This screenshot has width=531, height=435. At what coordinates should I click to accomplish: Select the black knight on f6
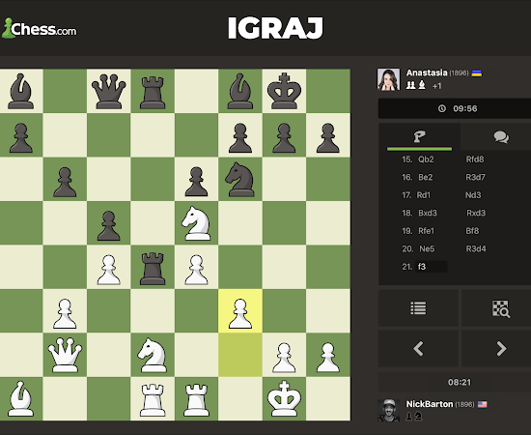240,179
